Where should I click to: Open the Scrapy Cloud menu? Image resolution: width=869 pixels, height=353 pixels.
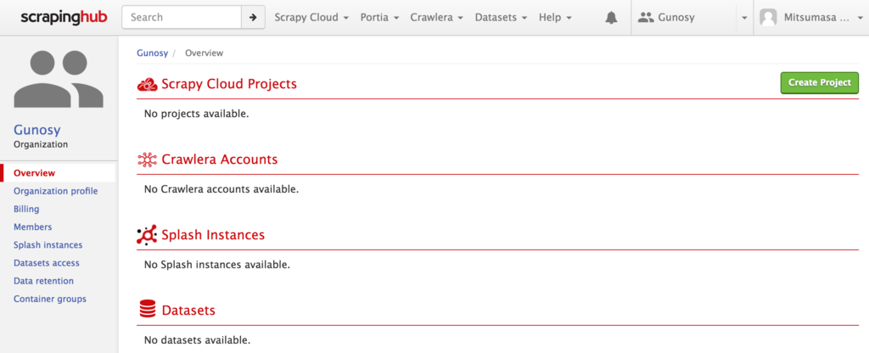(311, 18)
